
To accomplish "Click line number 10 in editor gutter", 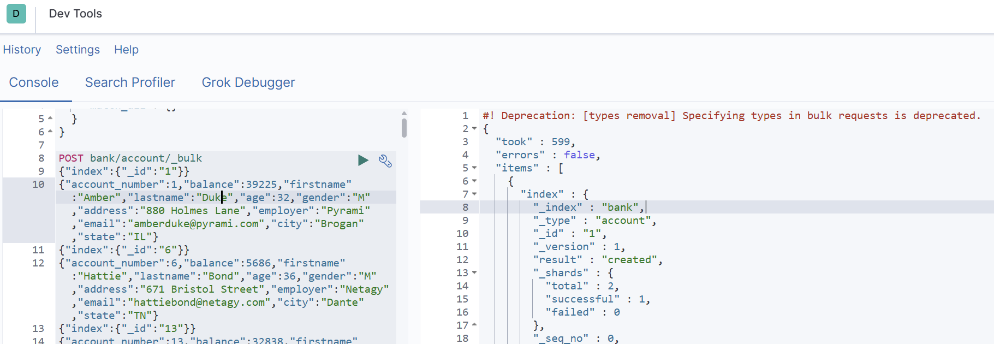I will 38,185.
